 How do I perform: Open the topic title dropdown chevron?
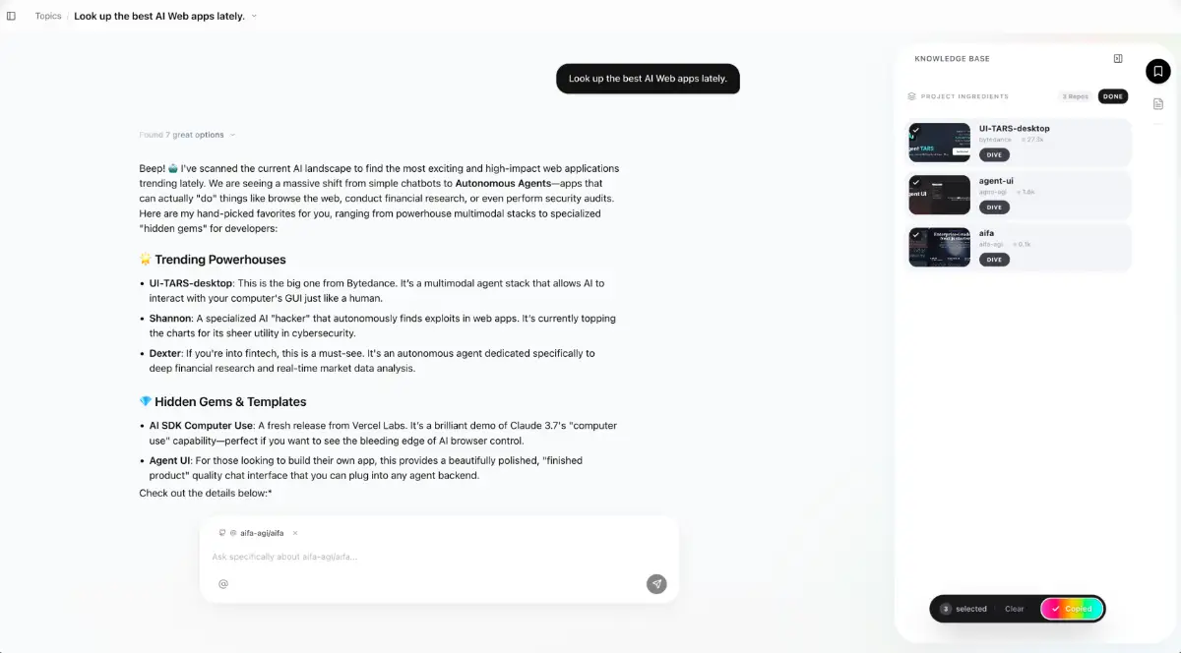pyautogui.click(x=254, y=16)
